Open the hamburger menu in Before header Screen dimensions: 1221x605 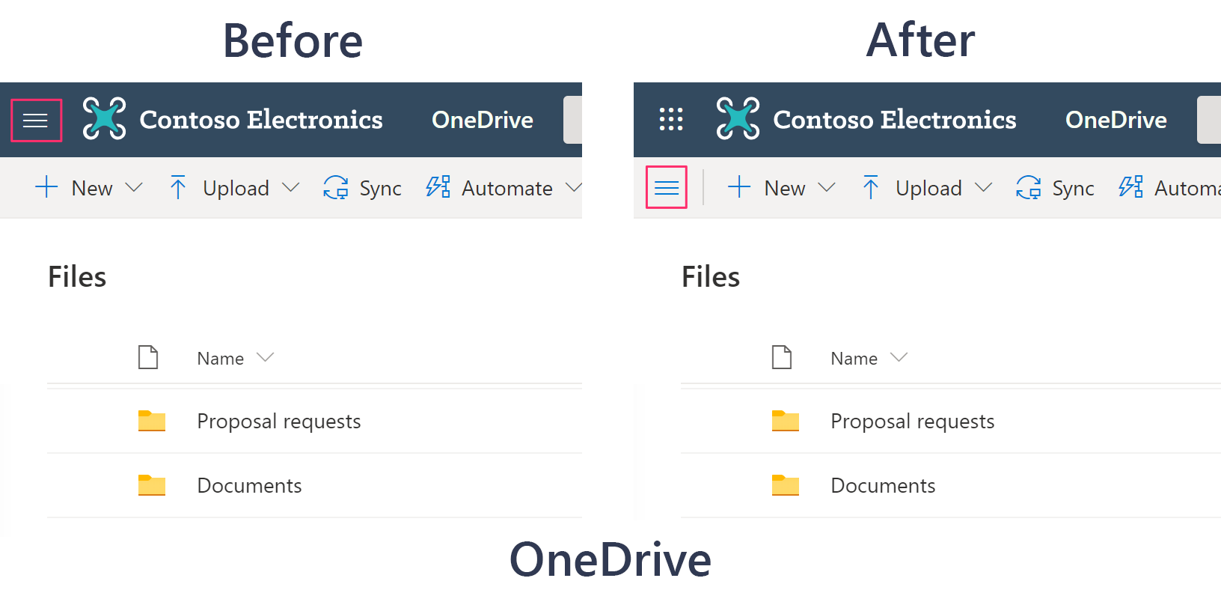coord(36,120)
